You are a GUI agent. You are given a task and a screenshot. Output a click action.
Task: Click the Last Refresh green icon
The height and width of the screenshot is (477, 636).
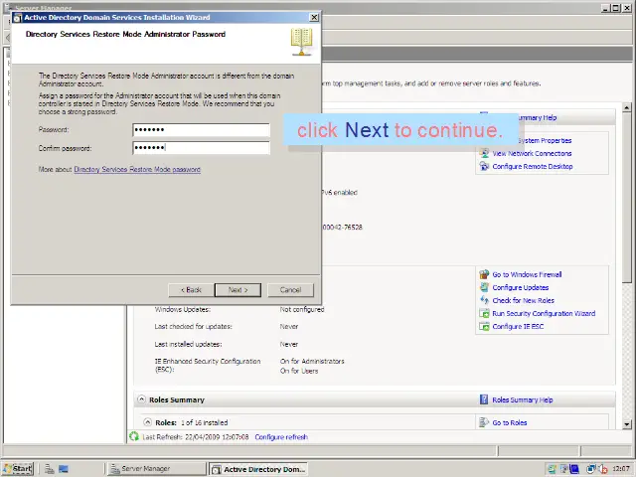(134, 437)
